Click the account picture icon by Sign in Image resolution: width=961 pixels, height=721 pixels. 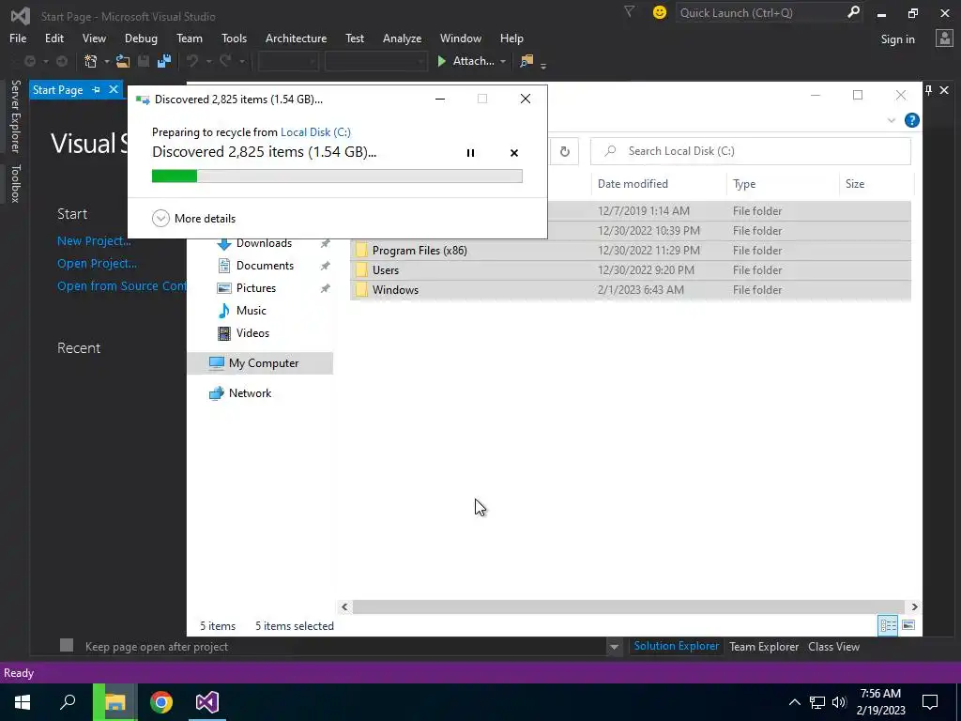[x=944, y=38]
